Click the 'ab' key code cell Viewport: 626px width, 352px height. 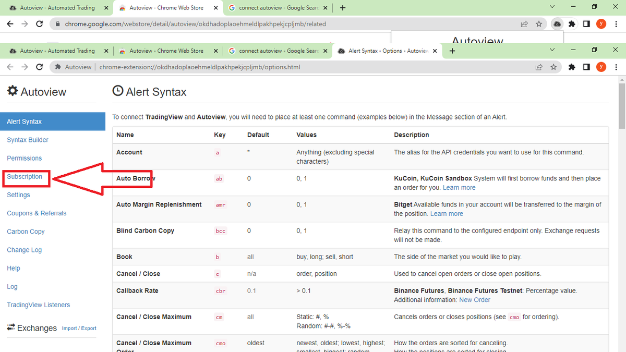(x=219, y=178)
